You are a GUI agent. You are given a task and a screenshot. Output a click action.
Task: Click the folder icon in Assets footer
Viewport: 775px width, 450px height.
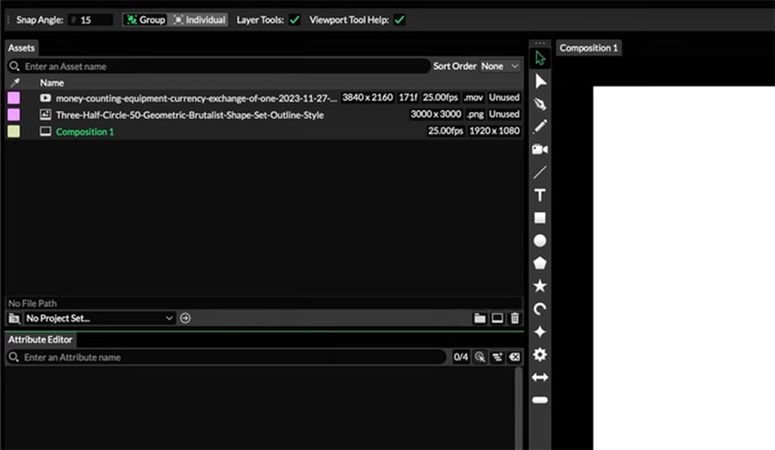pos(480,318)
